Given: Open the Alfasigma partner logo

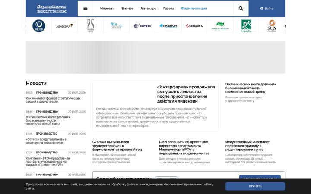Looking at the screenshot, I should coord(64,26).
